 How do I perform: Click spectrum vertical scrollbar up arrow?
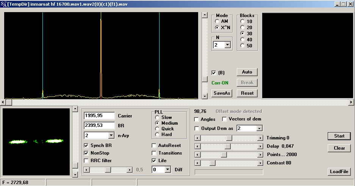point(205,15)
